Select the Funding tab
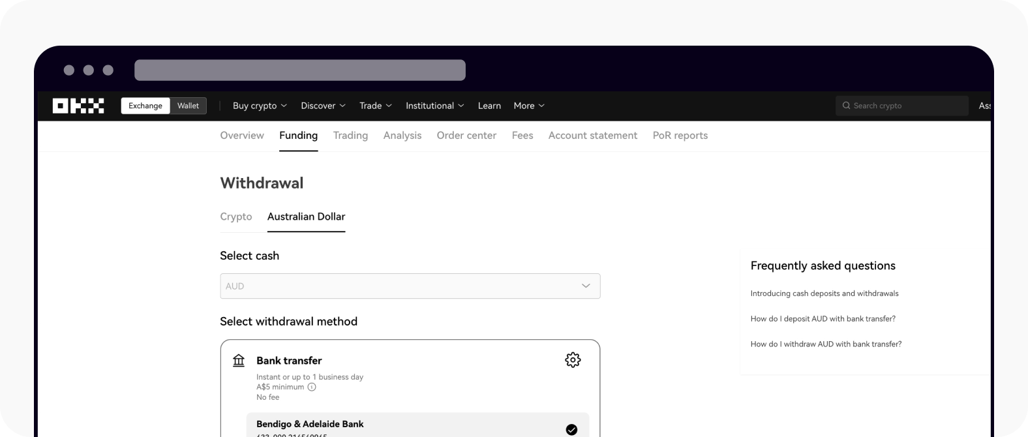 pyautogui.click(x=298, y=136)
